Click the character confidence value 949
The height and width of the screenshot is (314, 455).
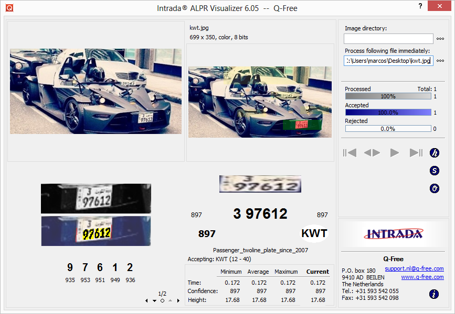[115, 280]
